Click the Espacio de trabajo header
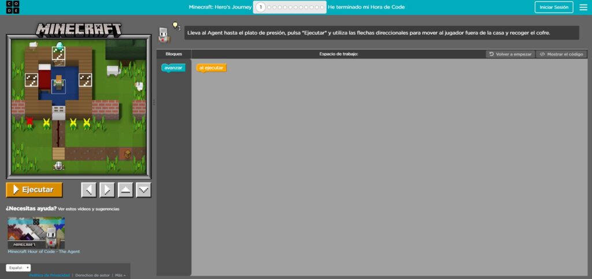Image resolution: width=592 pixels, height=279 pixels. click(x=339, y=54)
